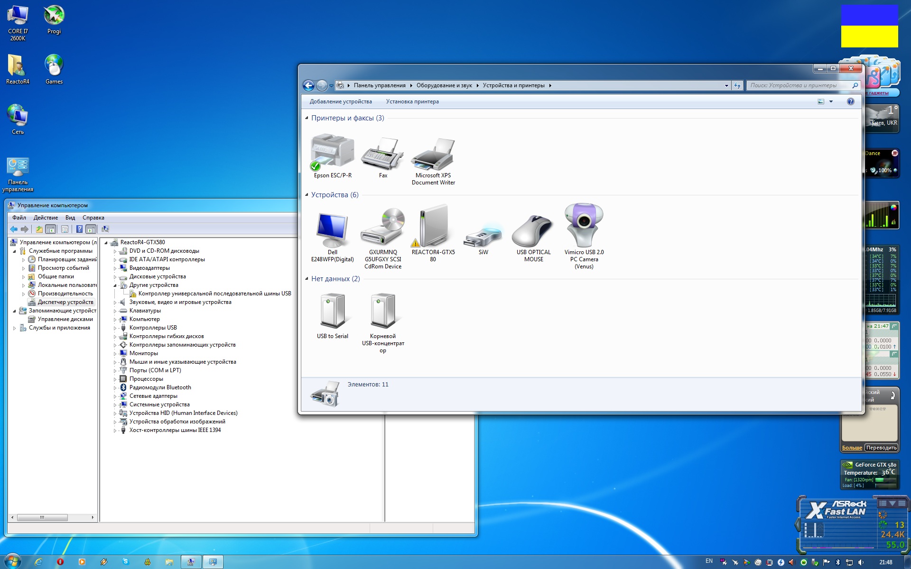911x569 pixels.
Task: Click Оборудование и звук breadcrumb
Action: (444, 85)
